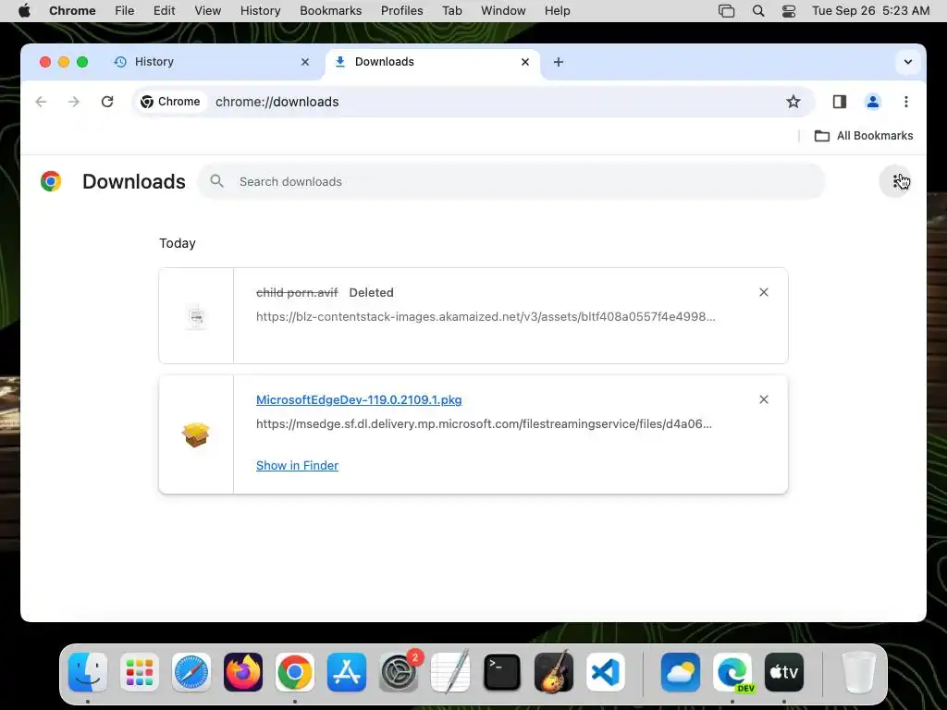Click the Search downloads field

(510, 181)
